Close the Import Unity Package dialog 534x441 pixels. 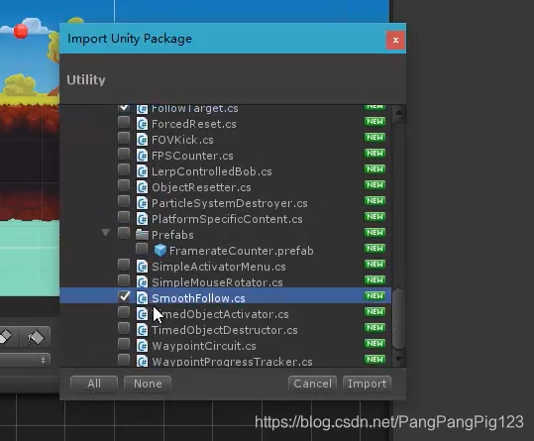[395, 41]
